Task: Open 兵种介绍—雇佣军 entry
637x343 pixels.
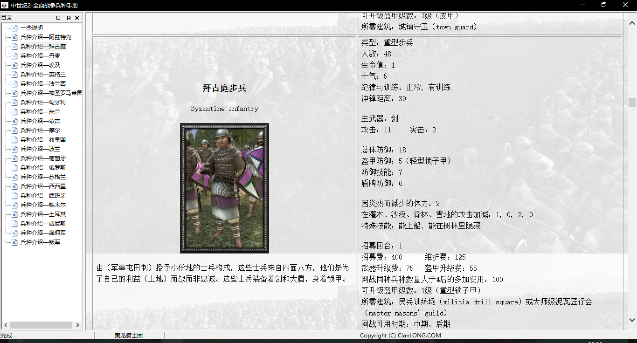Action: coord(43,233)
